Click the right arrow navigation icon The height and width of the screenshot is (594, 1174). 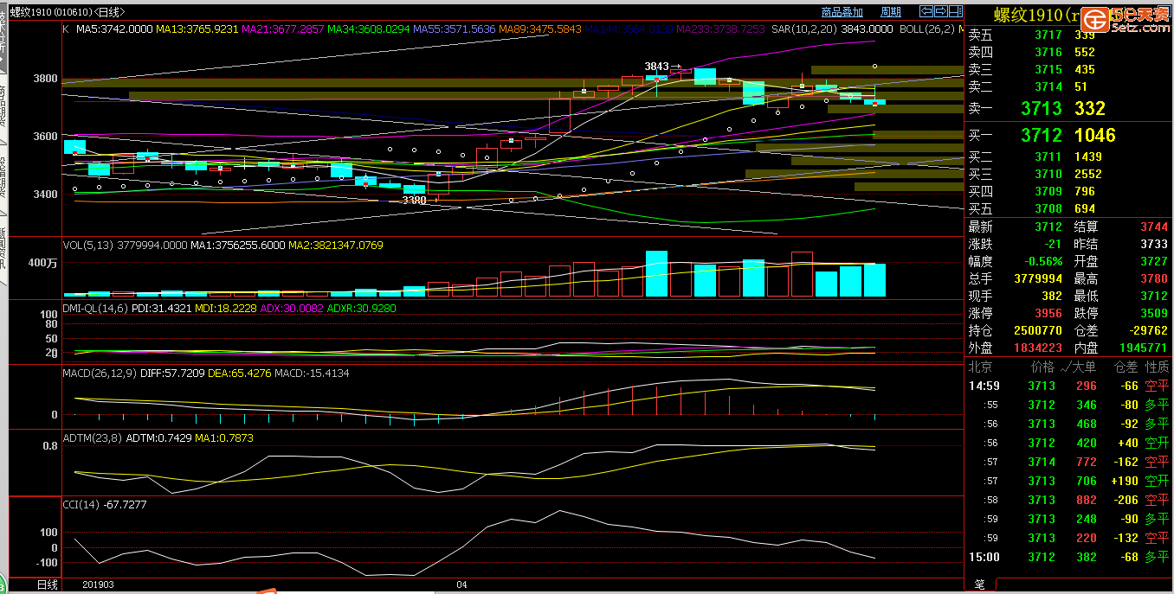click(x=940, y=11)
